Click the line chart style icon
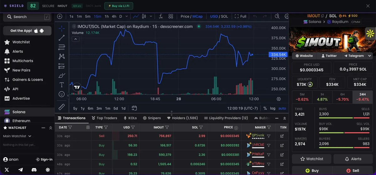Screen dimensions: 376x175 coord(136,16)
